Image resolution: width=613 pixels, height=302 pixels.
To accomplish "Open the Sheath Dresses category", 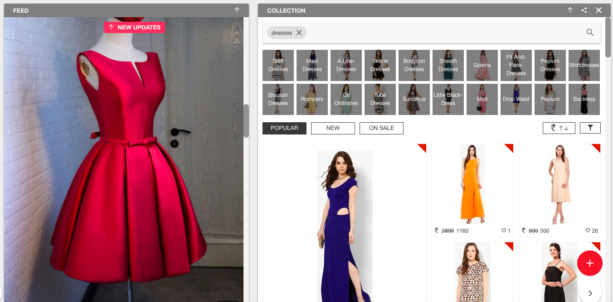I will pyautogui.click(x=448, y=65).
